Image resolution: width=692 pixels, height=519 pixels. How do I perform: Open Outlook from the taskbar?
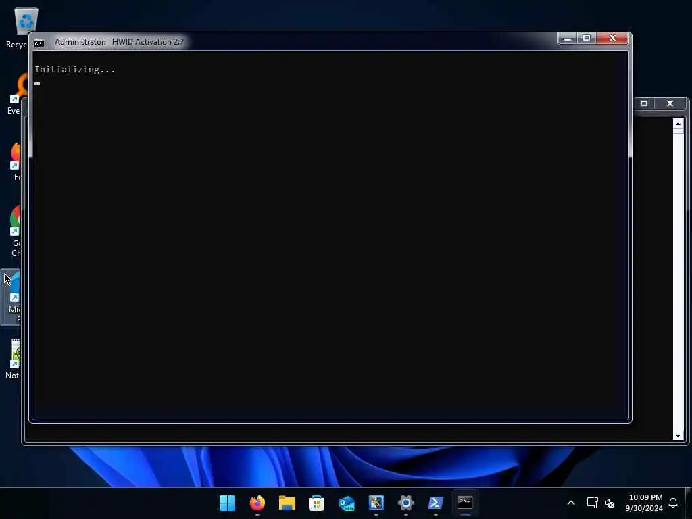347,503
